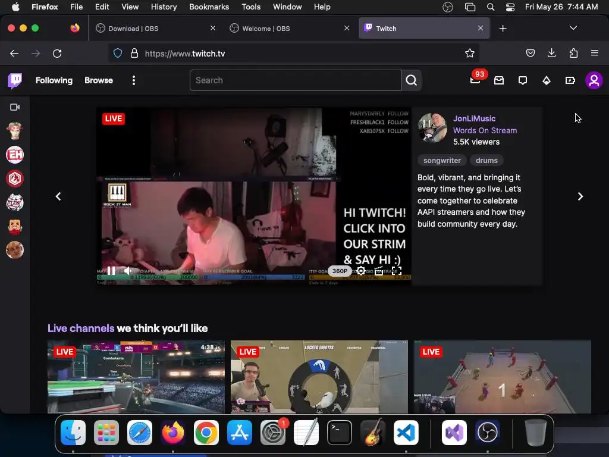Image resolution: width=609 pixels, height=457 pixels.
Task: Click the 360P quality badge
Action: point(340,271)
